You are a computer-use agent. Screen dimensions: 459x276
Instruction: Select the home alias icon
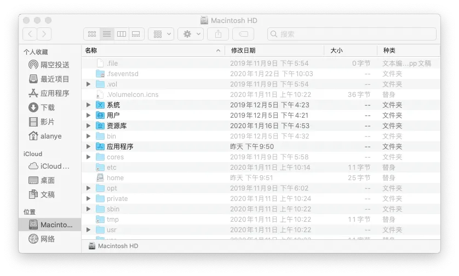(x=100, y=177)
